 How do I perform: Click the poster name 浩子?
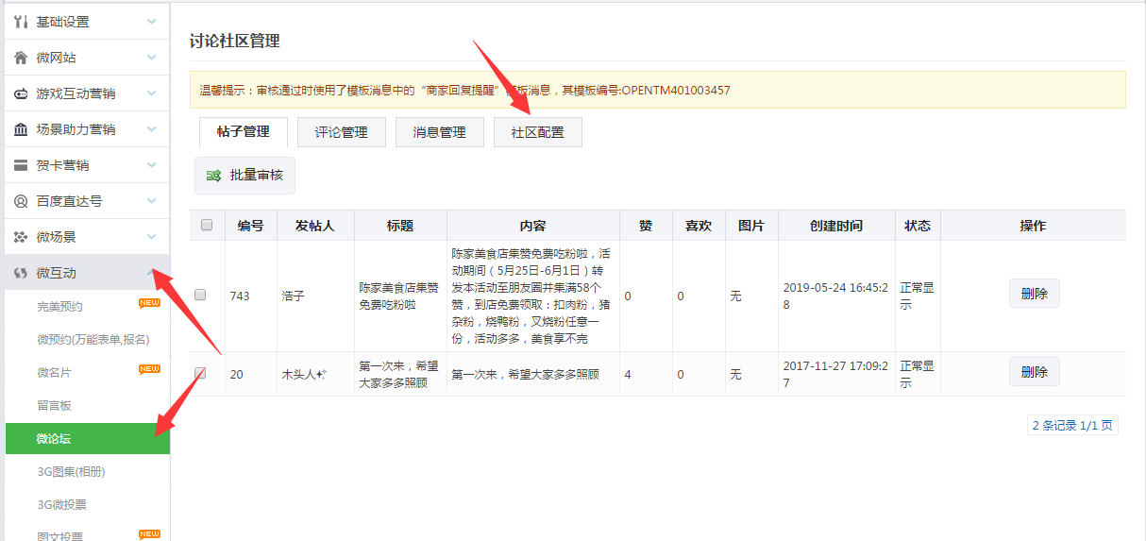coord(295,296)
